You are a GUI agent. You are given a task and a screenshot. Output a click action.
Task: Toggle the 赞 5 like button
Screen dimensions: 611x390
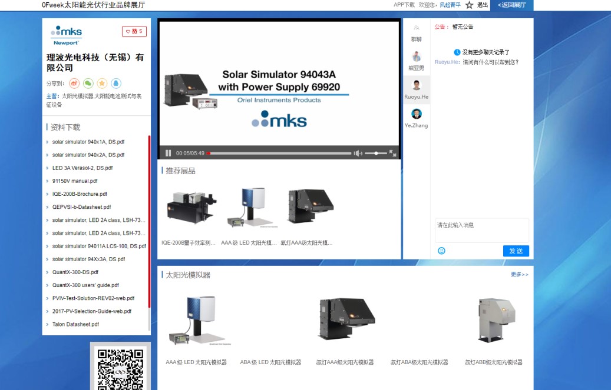[134, 31]
